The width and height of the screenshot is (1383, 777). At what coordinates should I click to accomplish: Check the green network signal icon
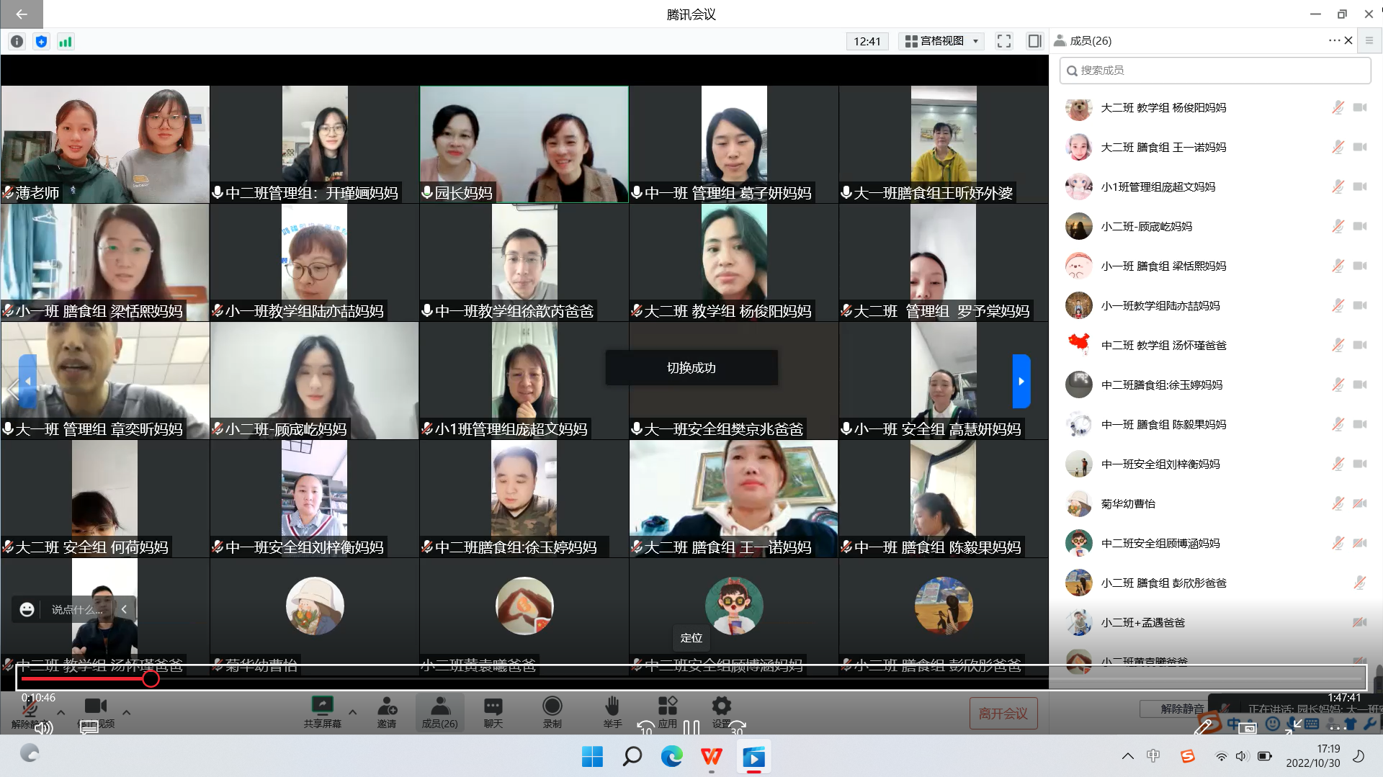pyautogui.click(x=66, y=42)
